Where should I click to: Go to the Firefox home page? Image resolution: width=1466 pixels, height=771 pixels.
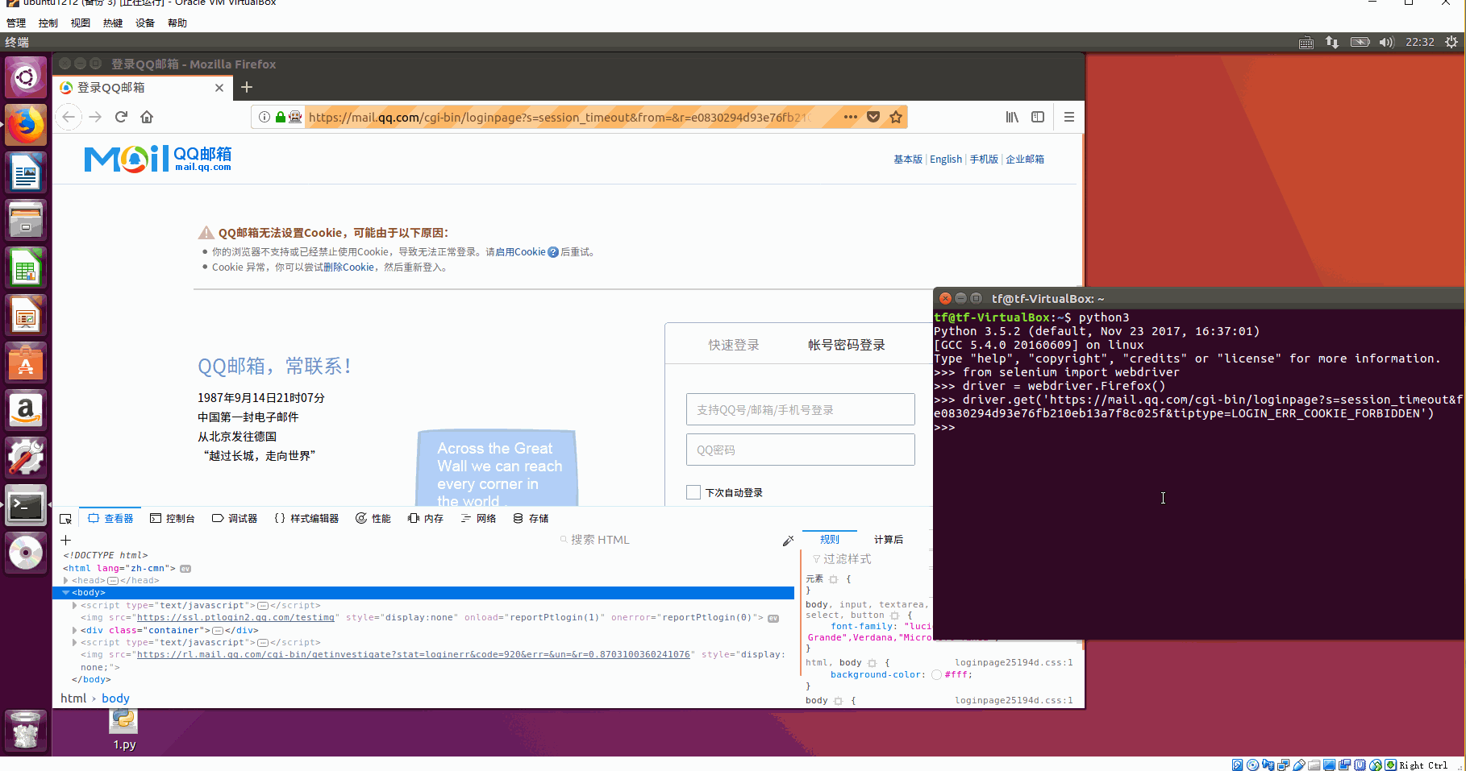tap(147, 117)
